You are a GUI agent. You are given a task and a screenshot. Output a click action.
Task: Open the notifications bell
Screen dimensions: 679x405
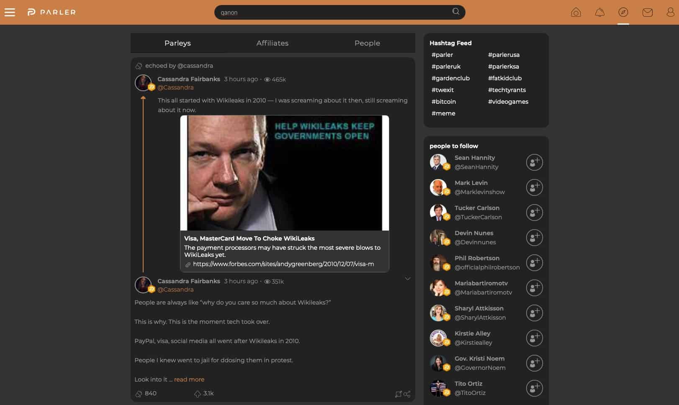click(600, 12)
